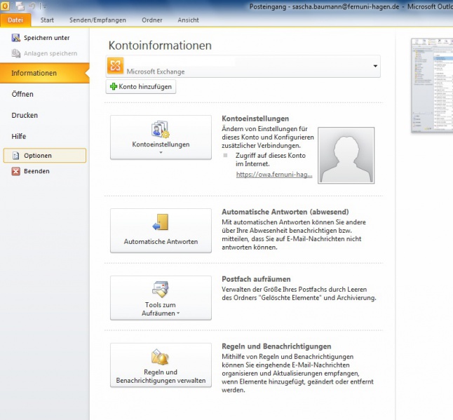Click the Kontoeinstellungen contacts gear icon
The image size is (453, 420).
[x=161, y=130]
